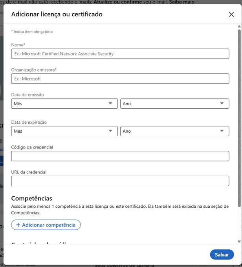Open the Ano dropdown under Data de emissão

coord(174,104)
